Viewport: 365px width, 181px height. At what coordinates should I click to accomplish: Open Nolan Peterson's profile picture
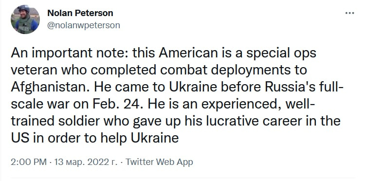25,19
